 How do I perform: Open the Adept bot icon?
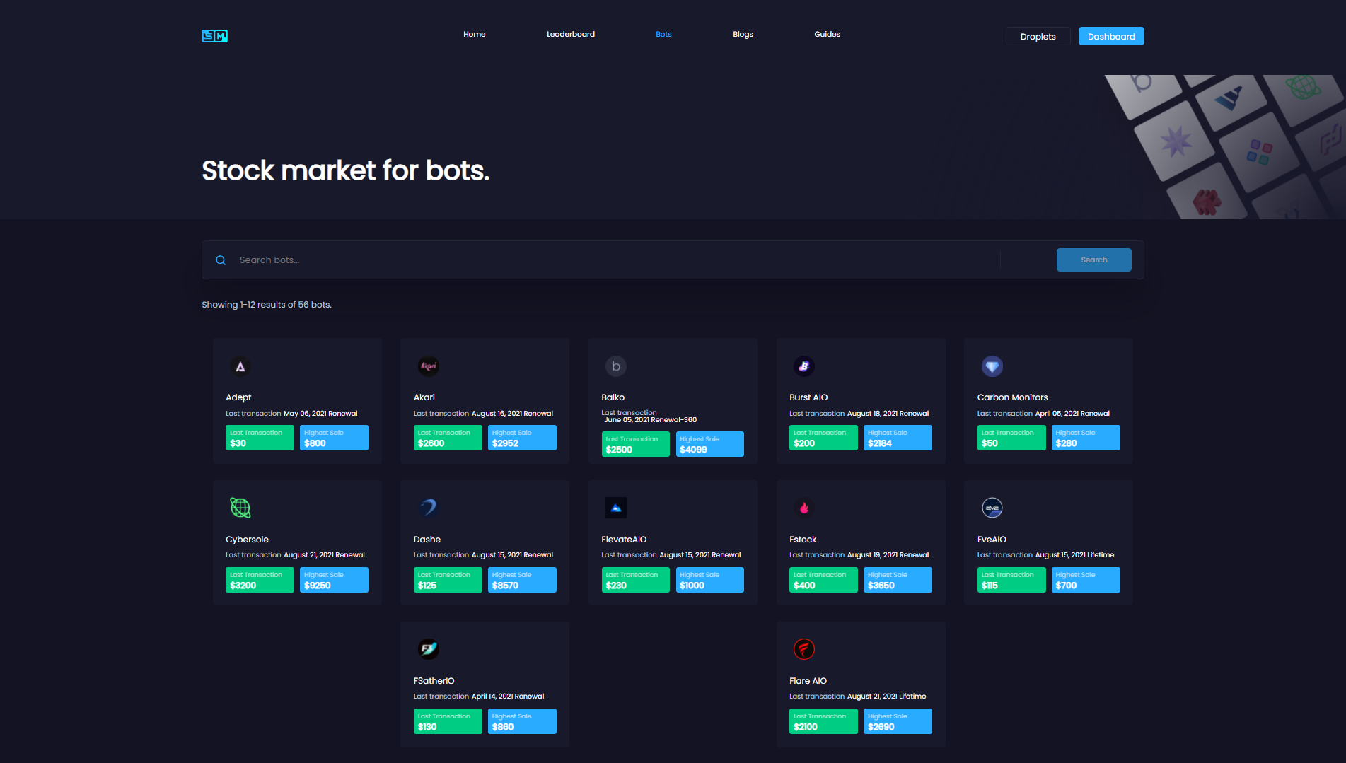[x=240, y=366]
